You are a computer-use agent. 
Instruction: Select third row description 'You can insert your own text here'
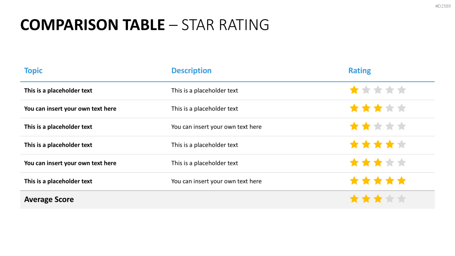[216, 127]
